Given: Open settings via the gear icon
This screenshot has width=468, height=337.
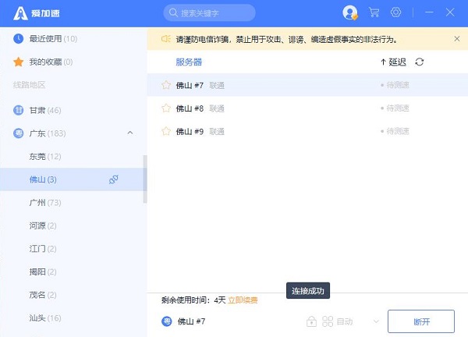Looking at the screenshot, I should point(395,12).
